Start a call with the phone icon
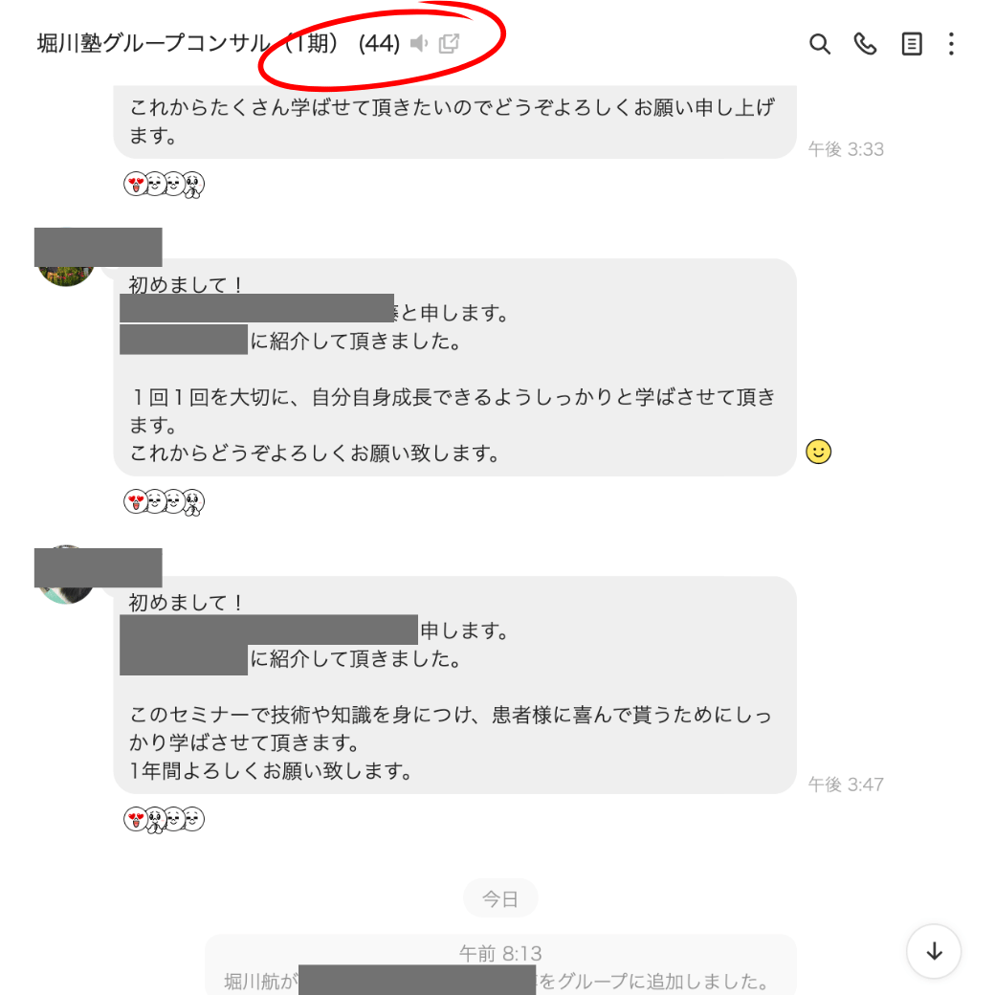 pos(865,44)
